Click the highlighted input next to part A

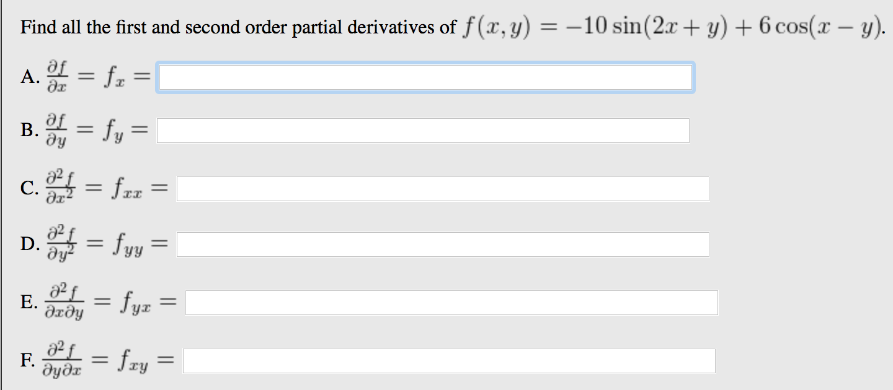point(425,77)
